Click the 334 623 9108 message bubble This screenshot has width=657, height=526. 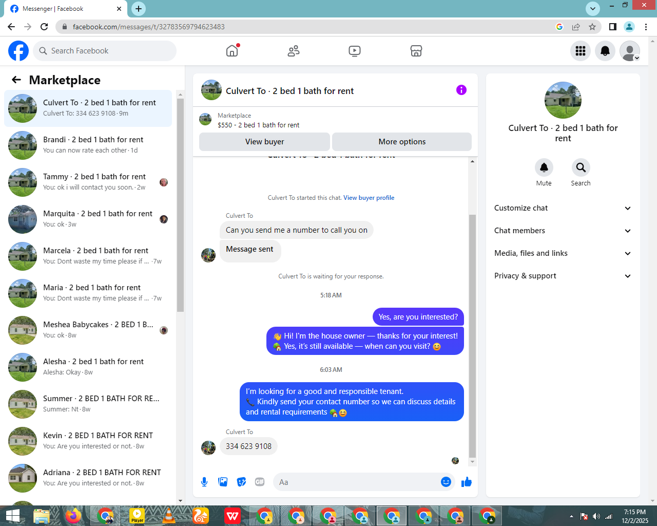pyautogui.click(x=248, y=446)
